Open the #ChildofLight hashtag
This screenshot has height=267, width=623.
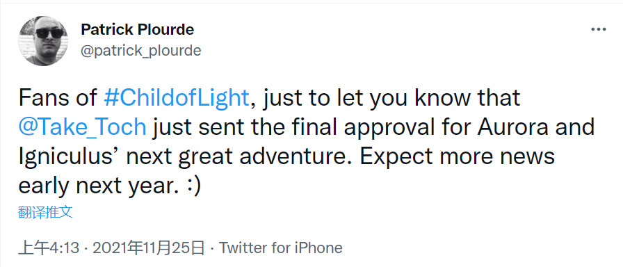pos(177,99)
